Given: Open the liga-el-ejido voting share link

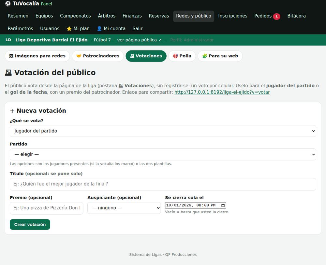Looking at the screenshot, I should (222, 92).
